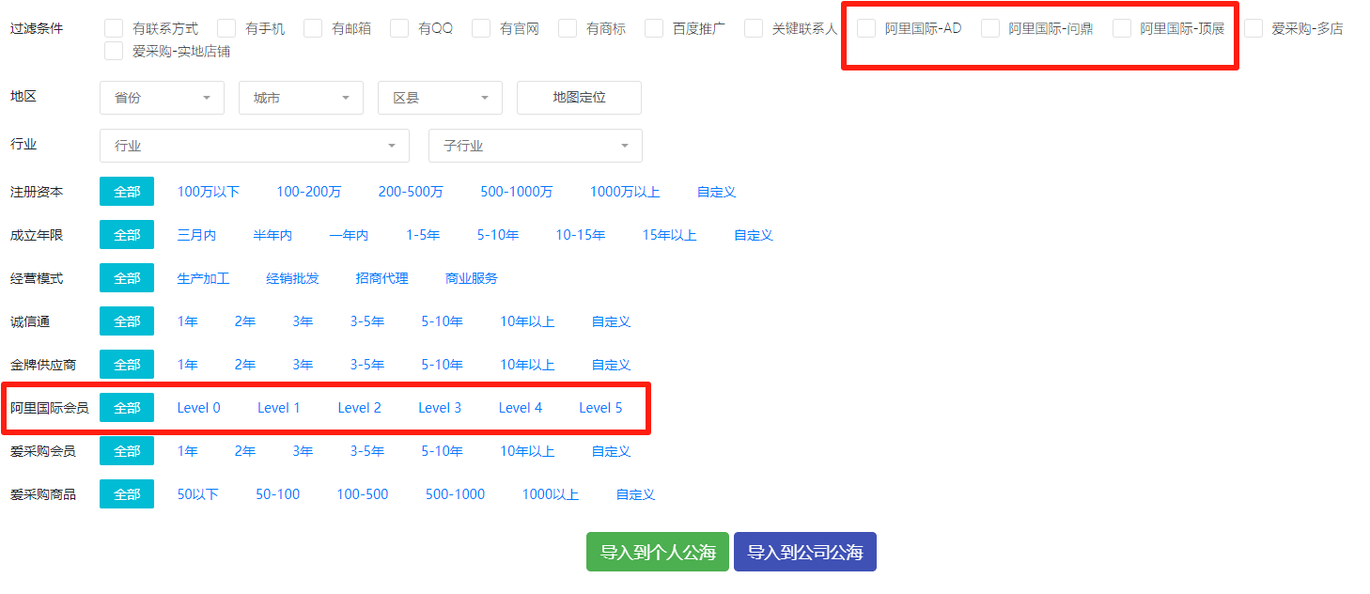
Task: Choose Level 5 membership
Action: pyautogui.click(x=600, y=408)
